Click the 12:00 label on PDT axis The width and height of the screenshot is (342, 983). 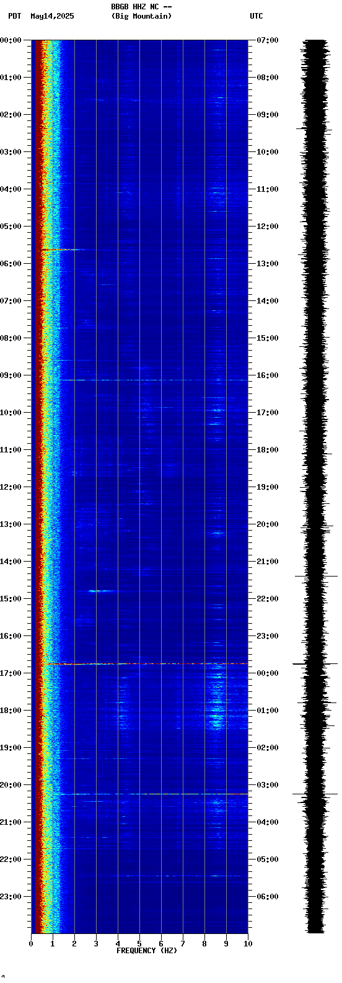(x=11, y=487)
